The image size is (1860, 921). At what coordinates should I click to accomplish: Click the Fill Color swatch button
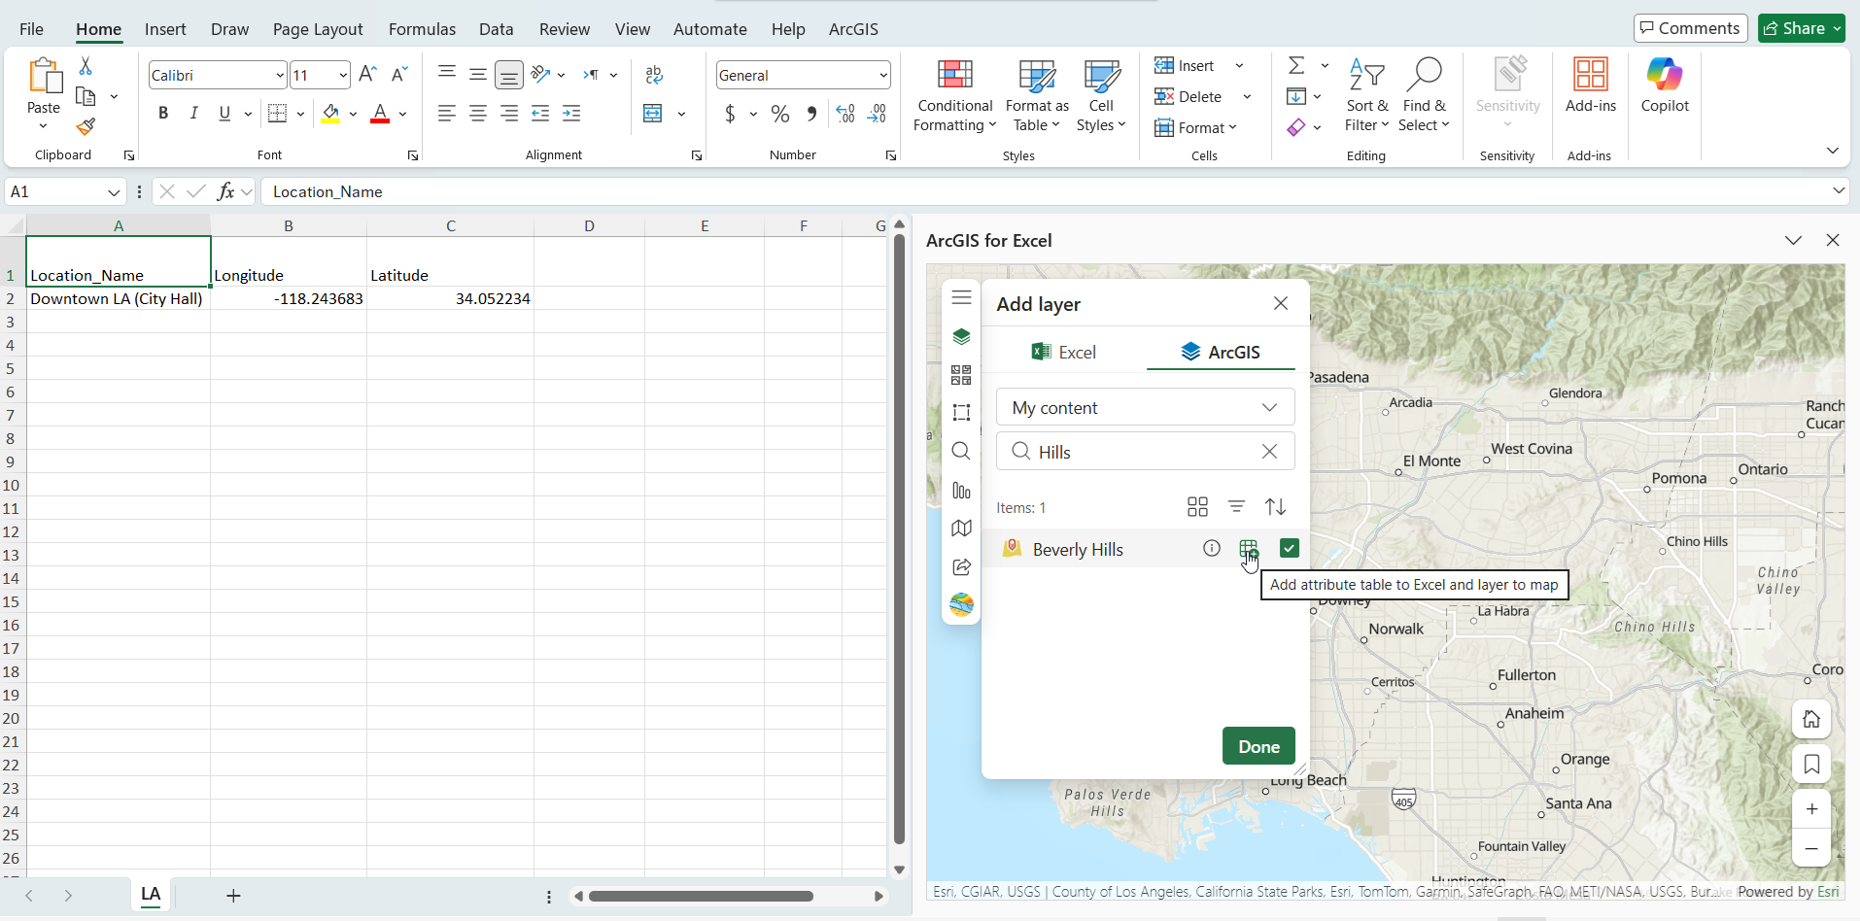(x=331, y=114)
